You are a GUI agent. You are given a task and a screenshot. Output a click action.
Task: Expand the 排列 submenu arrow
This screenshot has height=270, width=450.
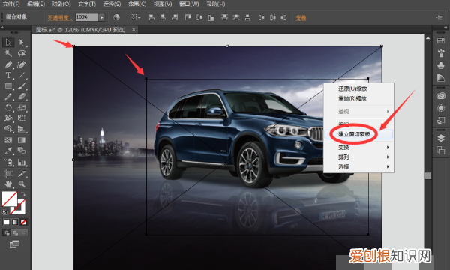click(x=388, y=157)
